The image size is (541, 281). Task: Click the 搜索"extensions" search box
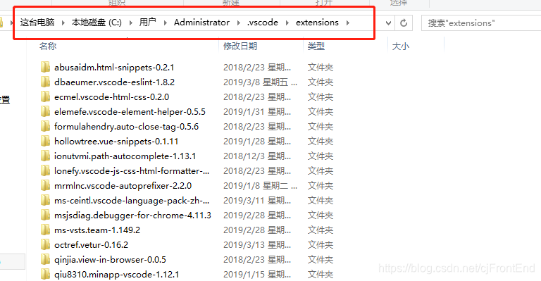tap(481, 23)
